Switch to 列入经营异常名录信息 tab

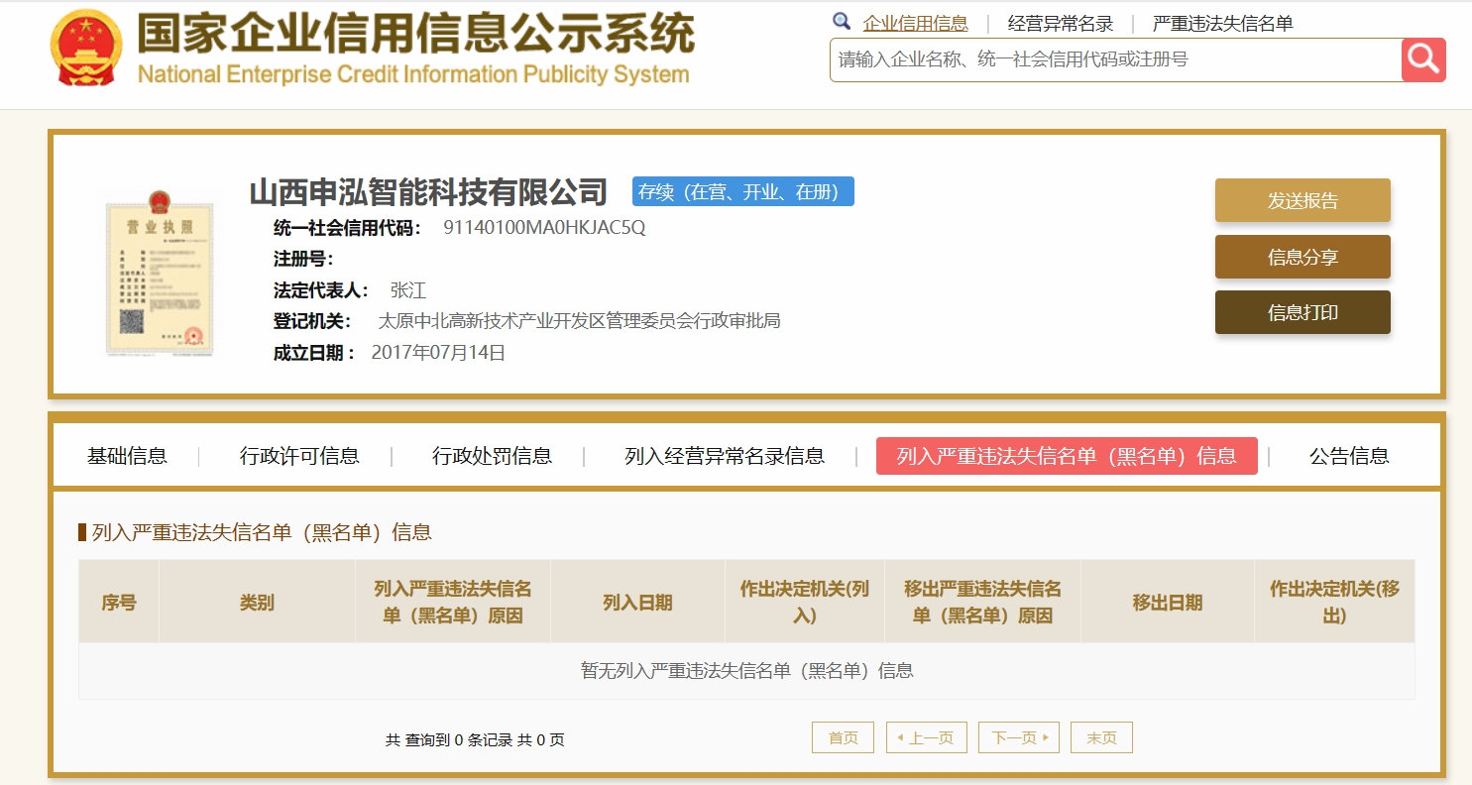725,456
